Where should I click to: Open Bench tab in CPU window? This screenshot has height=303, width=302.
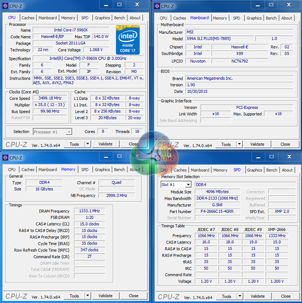(119, 18)
